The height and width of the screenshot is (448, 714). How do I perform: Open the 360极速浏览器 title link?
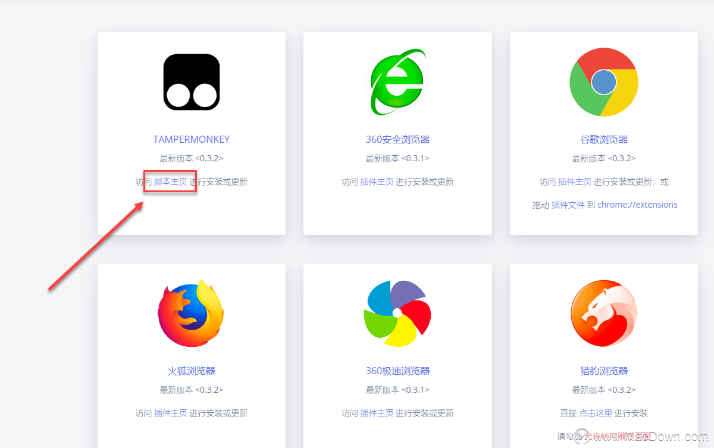click(x=397, y=371)
